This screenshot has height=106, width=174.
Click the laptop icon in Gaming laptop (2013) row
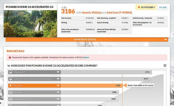(x=11, y=99)
